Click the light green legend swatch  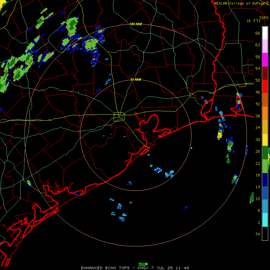tap(265, 166)
